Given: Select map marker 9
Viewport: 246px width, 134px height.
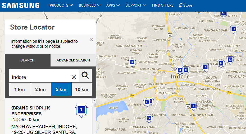Looking at the screenshot, I should pos(221,64).
